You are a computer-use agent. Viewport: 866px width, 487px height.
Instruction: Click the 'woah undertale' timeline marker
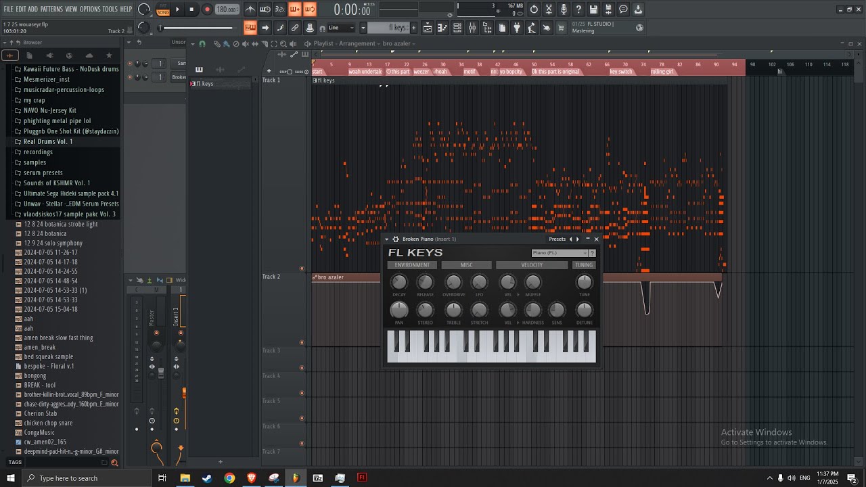click(365, 72)
